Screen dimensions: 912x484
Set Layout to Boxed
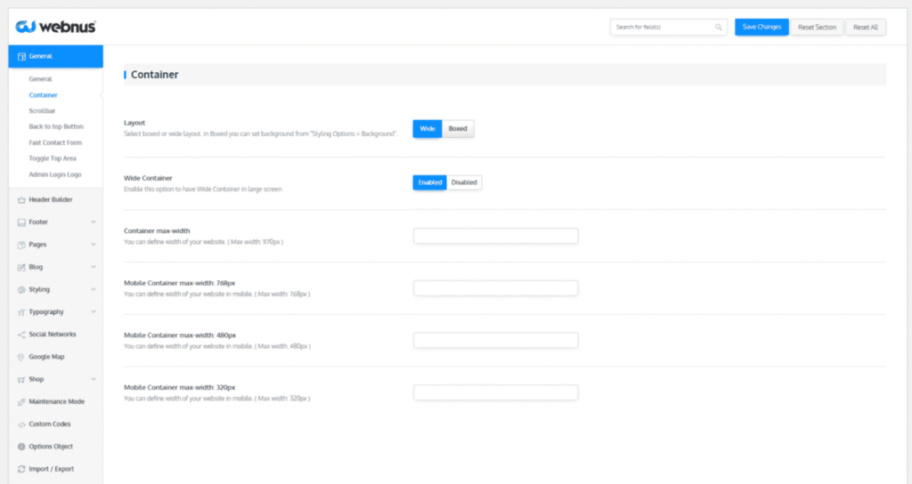click(x=458, y=129)
